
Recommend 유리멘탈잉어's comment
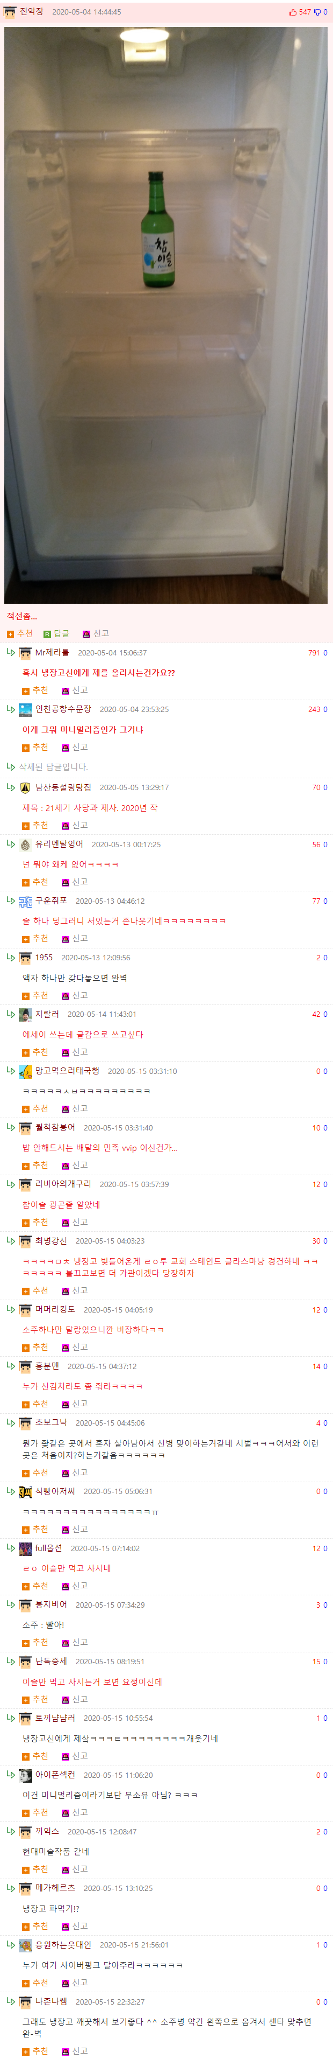click(35, 882)
